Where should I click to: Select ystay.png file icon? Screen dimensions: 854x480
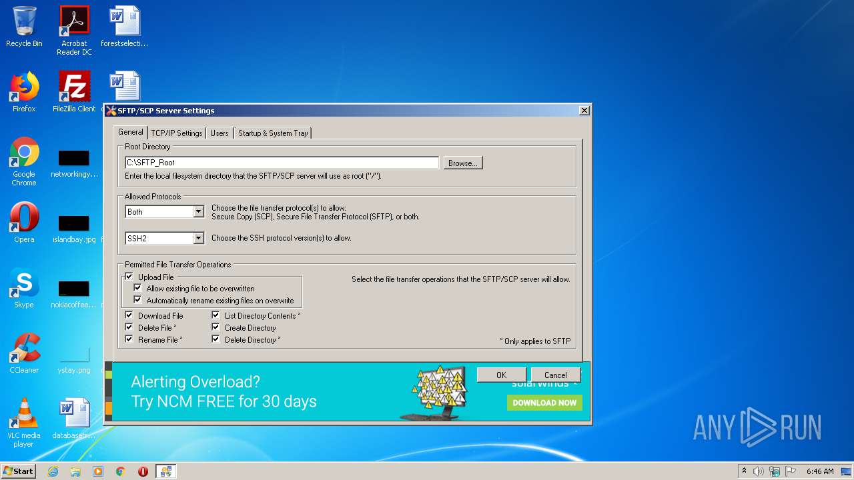click(74, 359)
